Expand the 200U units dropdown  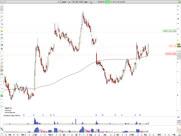click(87, 2)
